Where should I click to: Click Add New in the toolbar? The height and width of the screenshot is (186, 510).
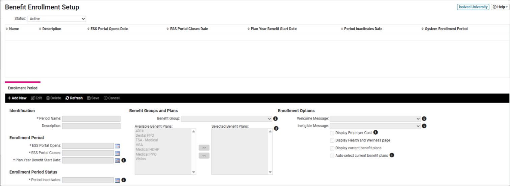pyautogui.click(x=17, y=98)
